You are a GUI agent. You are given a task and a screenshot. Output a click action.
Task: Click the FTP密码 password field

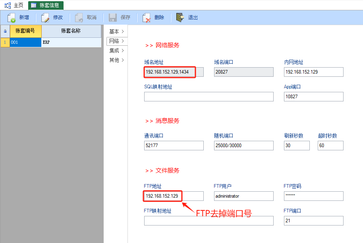click(x=313, y=196)
